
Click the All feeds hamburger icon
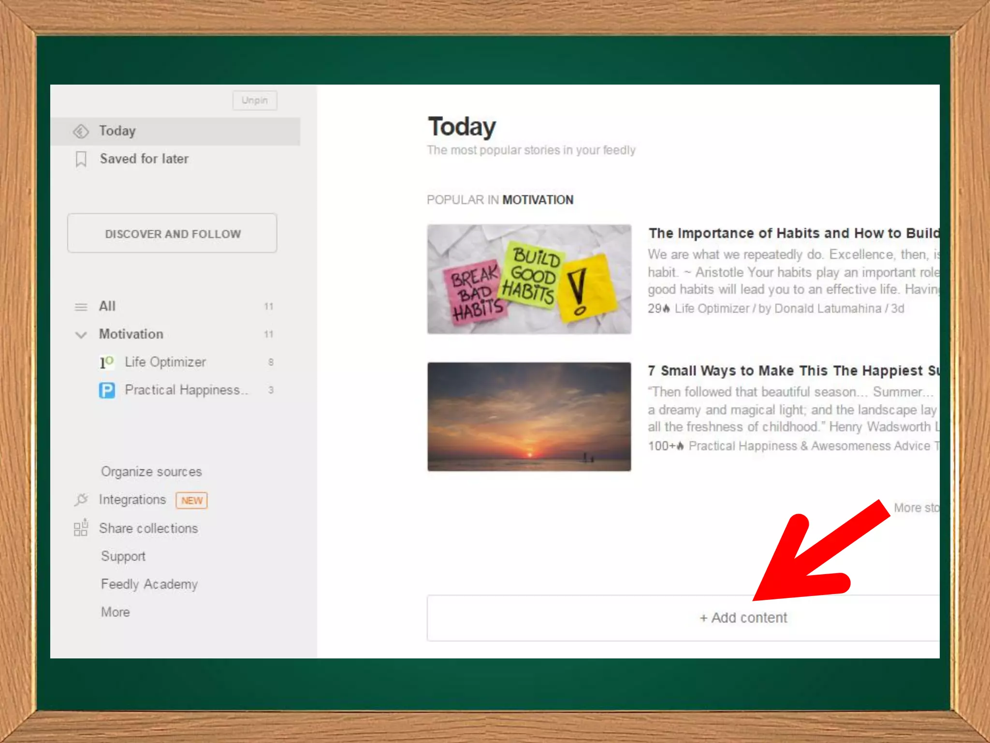coord(81,307)
